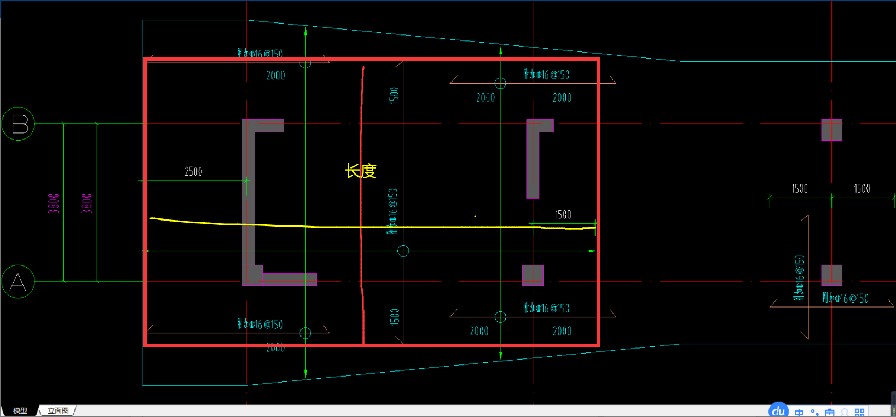Toggle the 中 Chinese input mode
This screenshot has width=896, height=417.
pos(800,413)
